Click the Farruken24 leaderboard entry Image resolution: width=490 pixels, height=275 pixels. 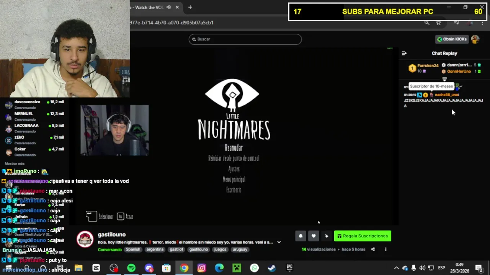coord(423,68)
